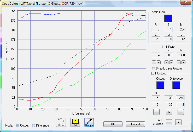Image resolution: width=193 pixels, height=132 pixels.
Task: Increase LUT Point L value
Action: pos(159,62)
